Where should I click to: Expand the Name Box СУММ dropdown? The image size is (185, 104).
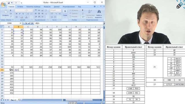point(20,23)
